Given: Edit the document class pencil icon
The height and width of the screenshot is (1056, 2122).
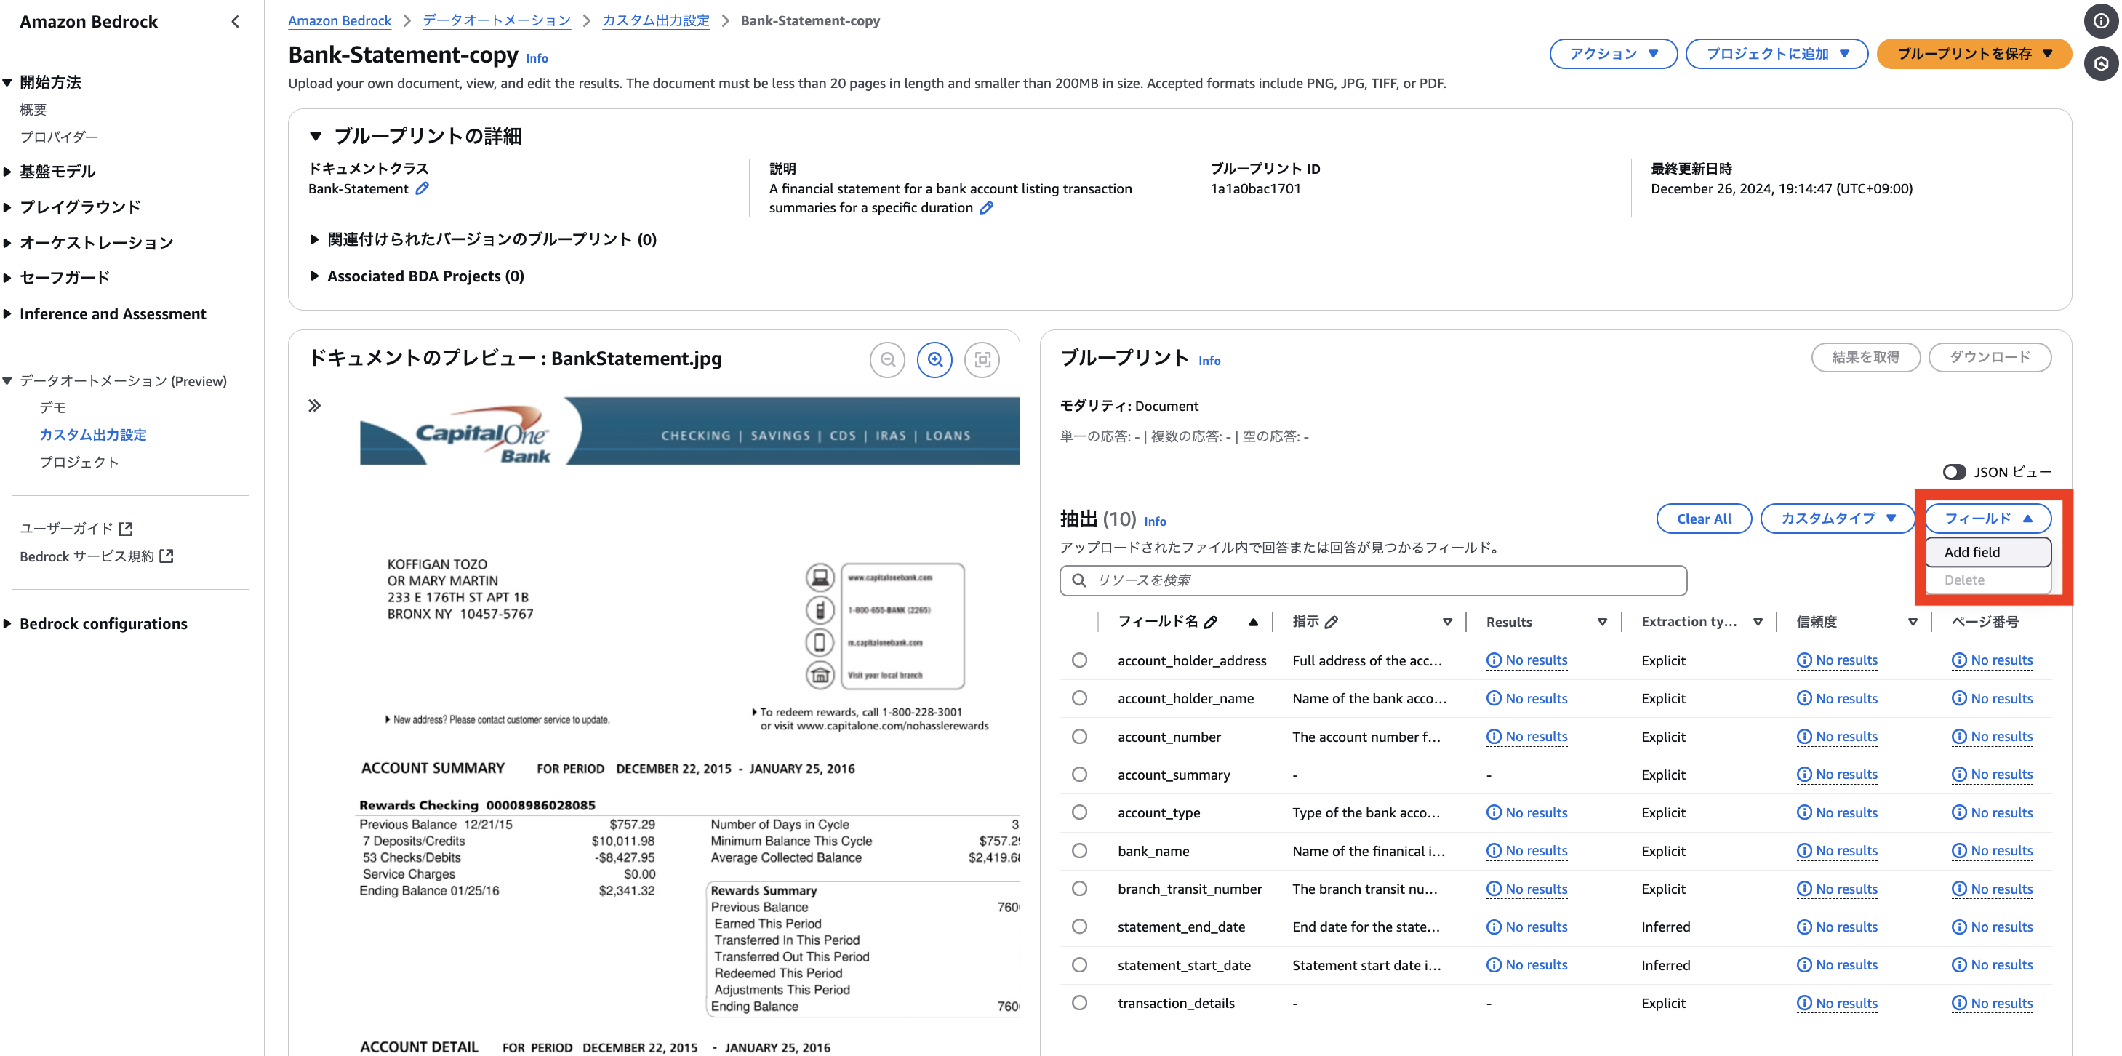Looking at the screenshot, I should (422, 188).
